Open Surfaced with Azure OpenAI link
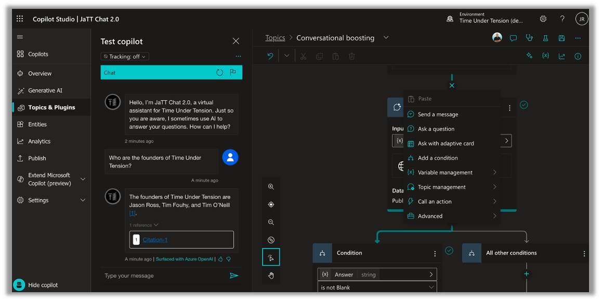This screenshot has width=601, height=301. [x=185, y=259]
